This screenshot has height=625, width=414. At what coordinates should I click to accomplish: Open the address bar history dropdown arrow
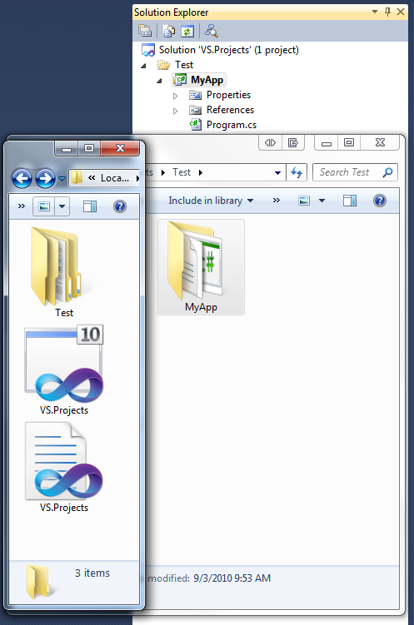pos(277,172)
